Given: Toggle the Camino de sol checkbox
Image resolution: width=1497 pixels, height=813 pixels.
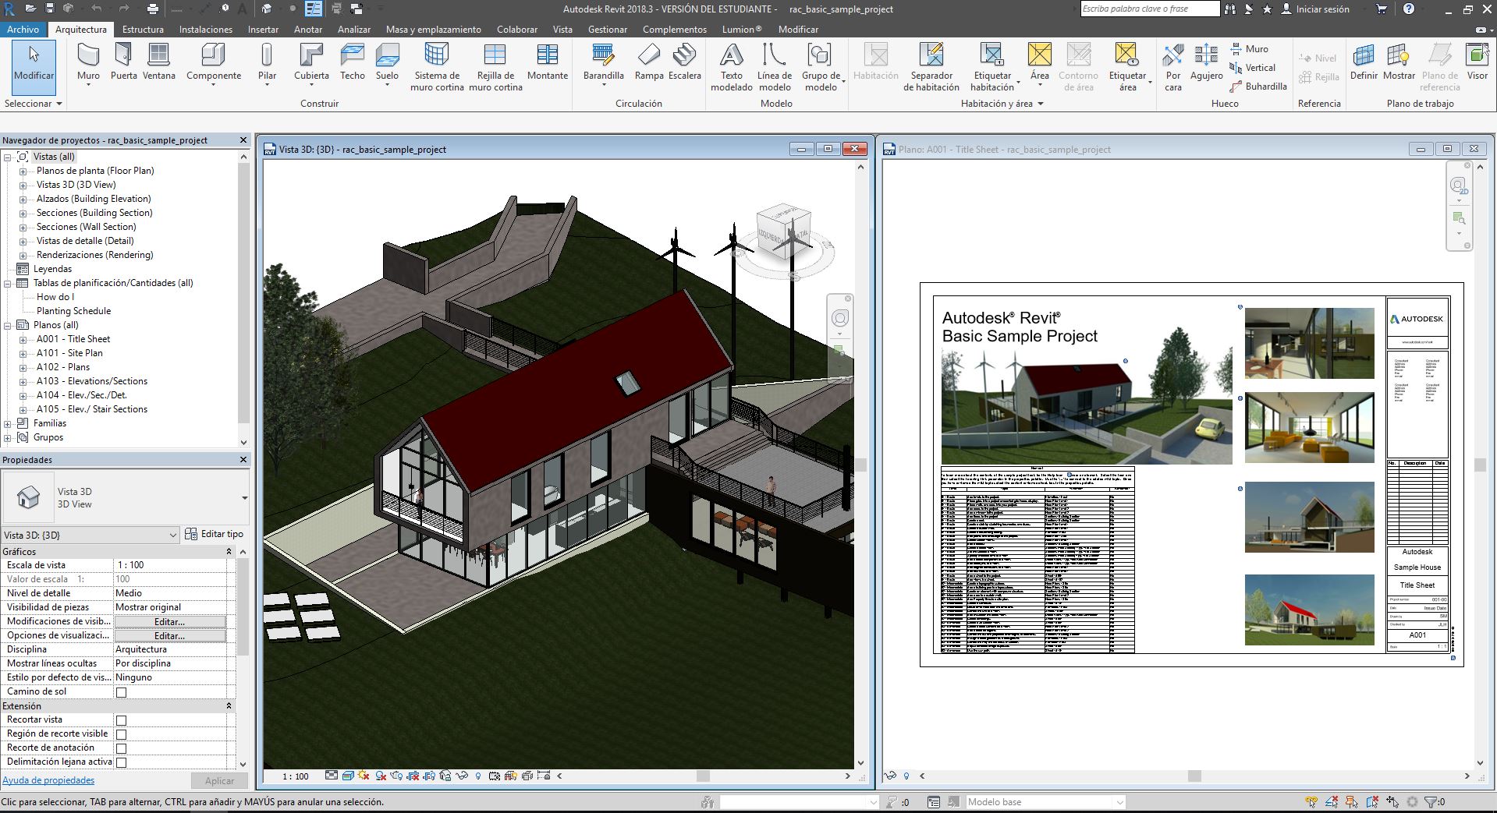Looking at the screenshot, I should [121, 692].
